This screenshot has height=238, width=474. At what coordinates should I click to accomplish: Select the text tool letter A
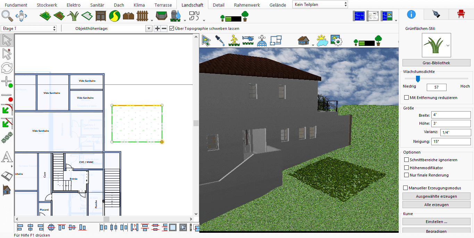point(7,157)
